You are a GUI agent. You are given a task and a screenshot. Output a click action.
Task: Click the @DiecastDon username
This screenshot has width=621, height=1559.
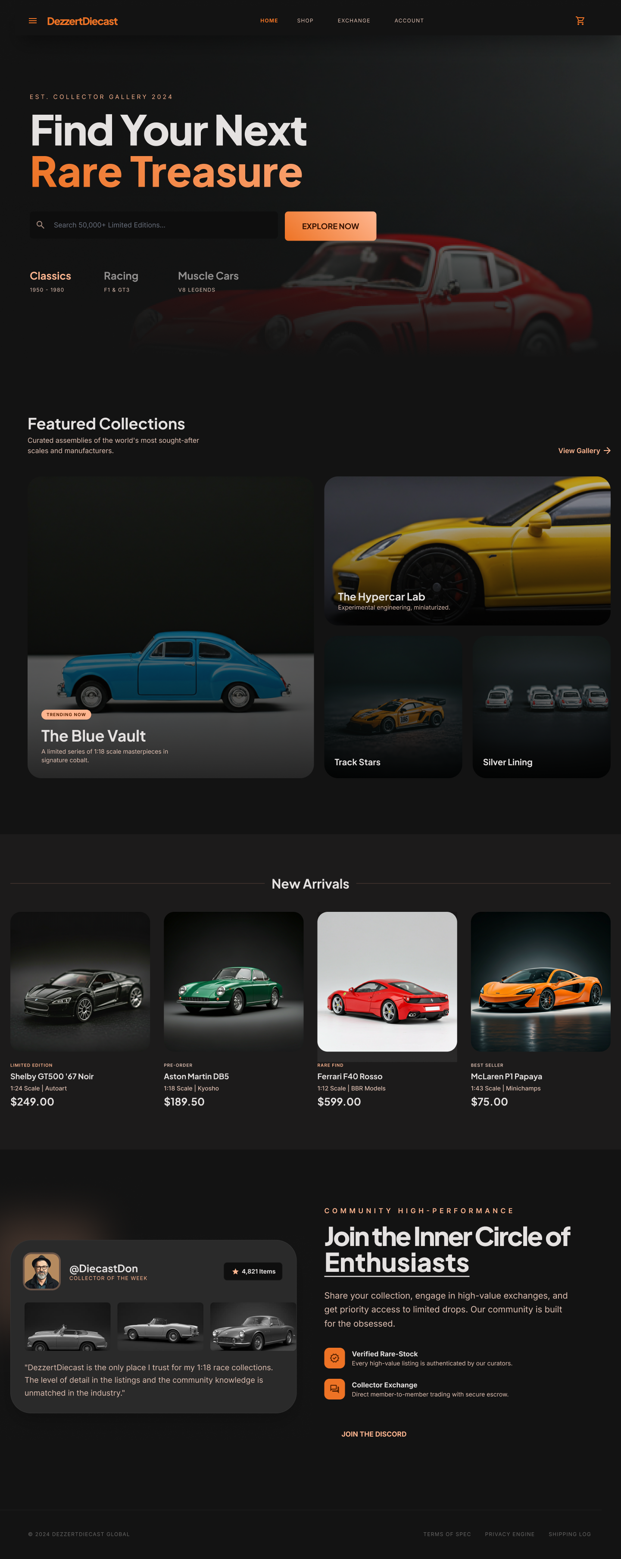[103, 1268]
